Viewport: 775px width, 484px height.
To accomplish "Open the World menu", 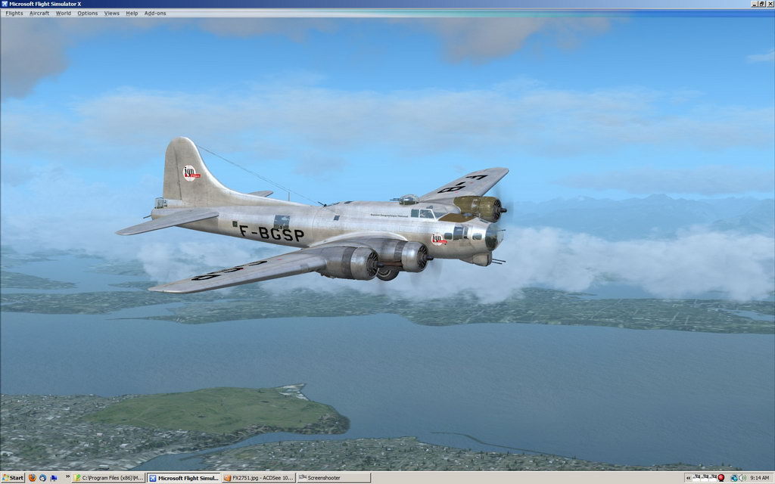I will pyautogui.click(x=64, y=14).
